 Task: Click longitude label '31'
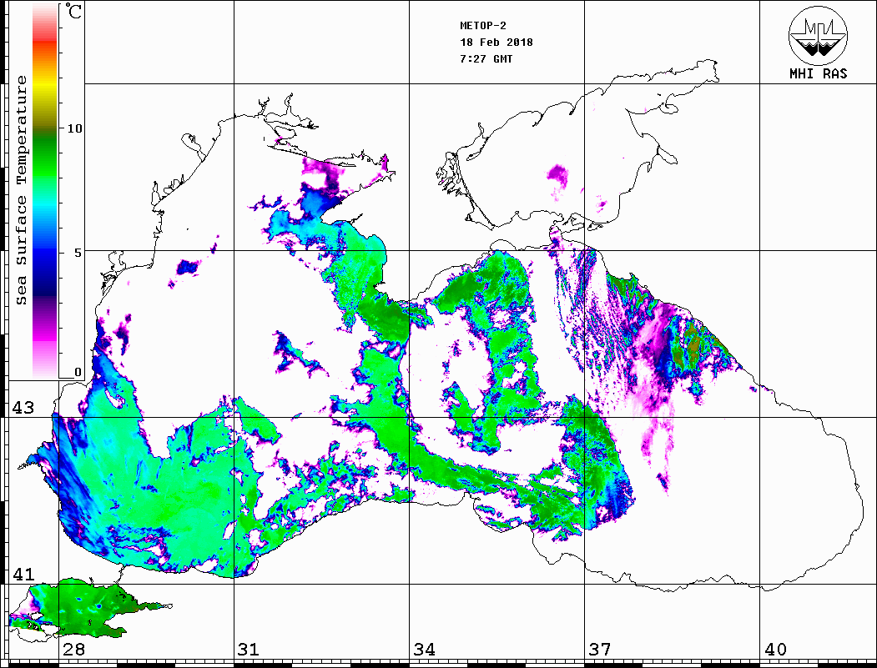(249, 649)
